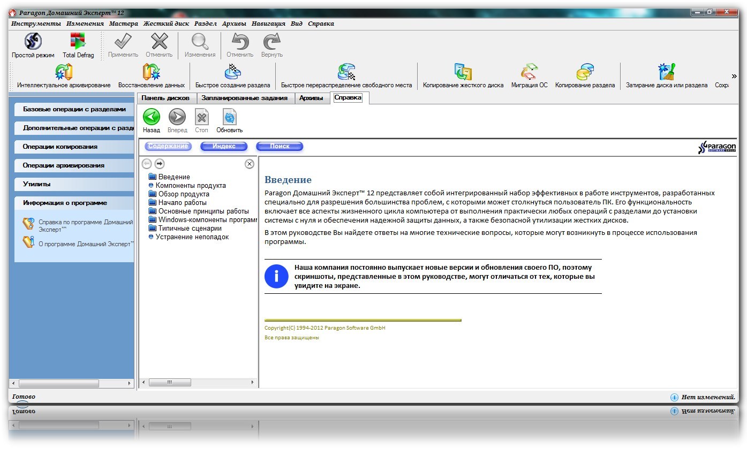Screen dimensions: 747x449
Task: Switch to Простой режим (simple mode)
Action: 33,42
